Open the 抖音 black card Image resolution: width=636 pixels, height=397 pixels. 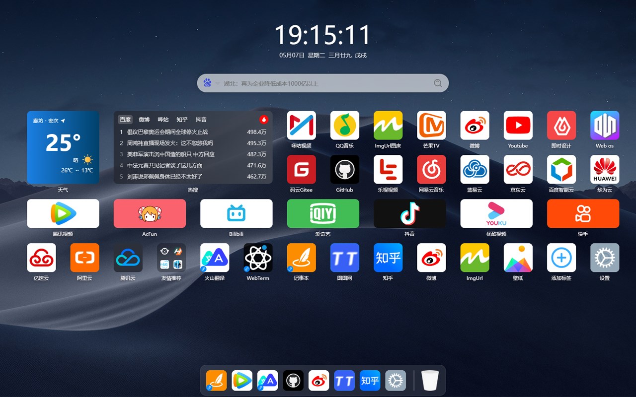pos(409,213)
